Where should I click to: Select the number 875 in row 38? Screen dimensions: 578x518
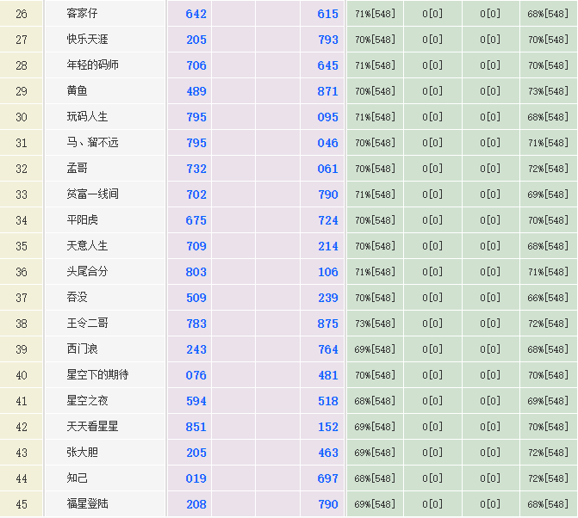[x=327, y=324]
